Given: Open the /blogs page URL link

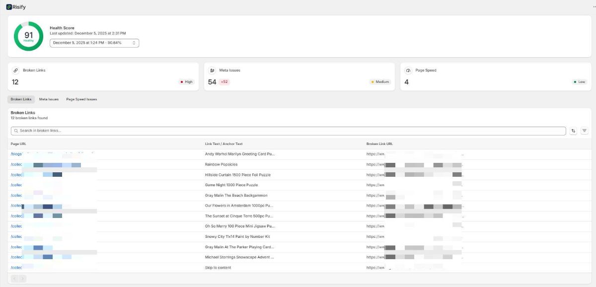Looking at the screenshot, I should (x=17, y=154).
